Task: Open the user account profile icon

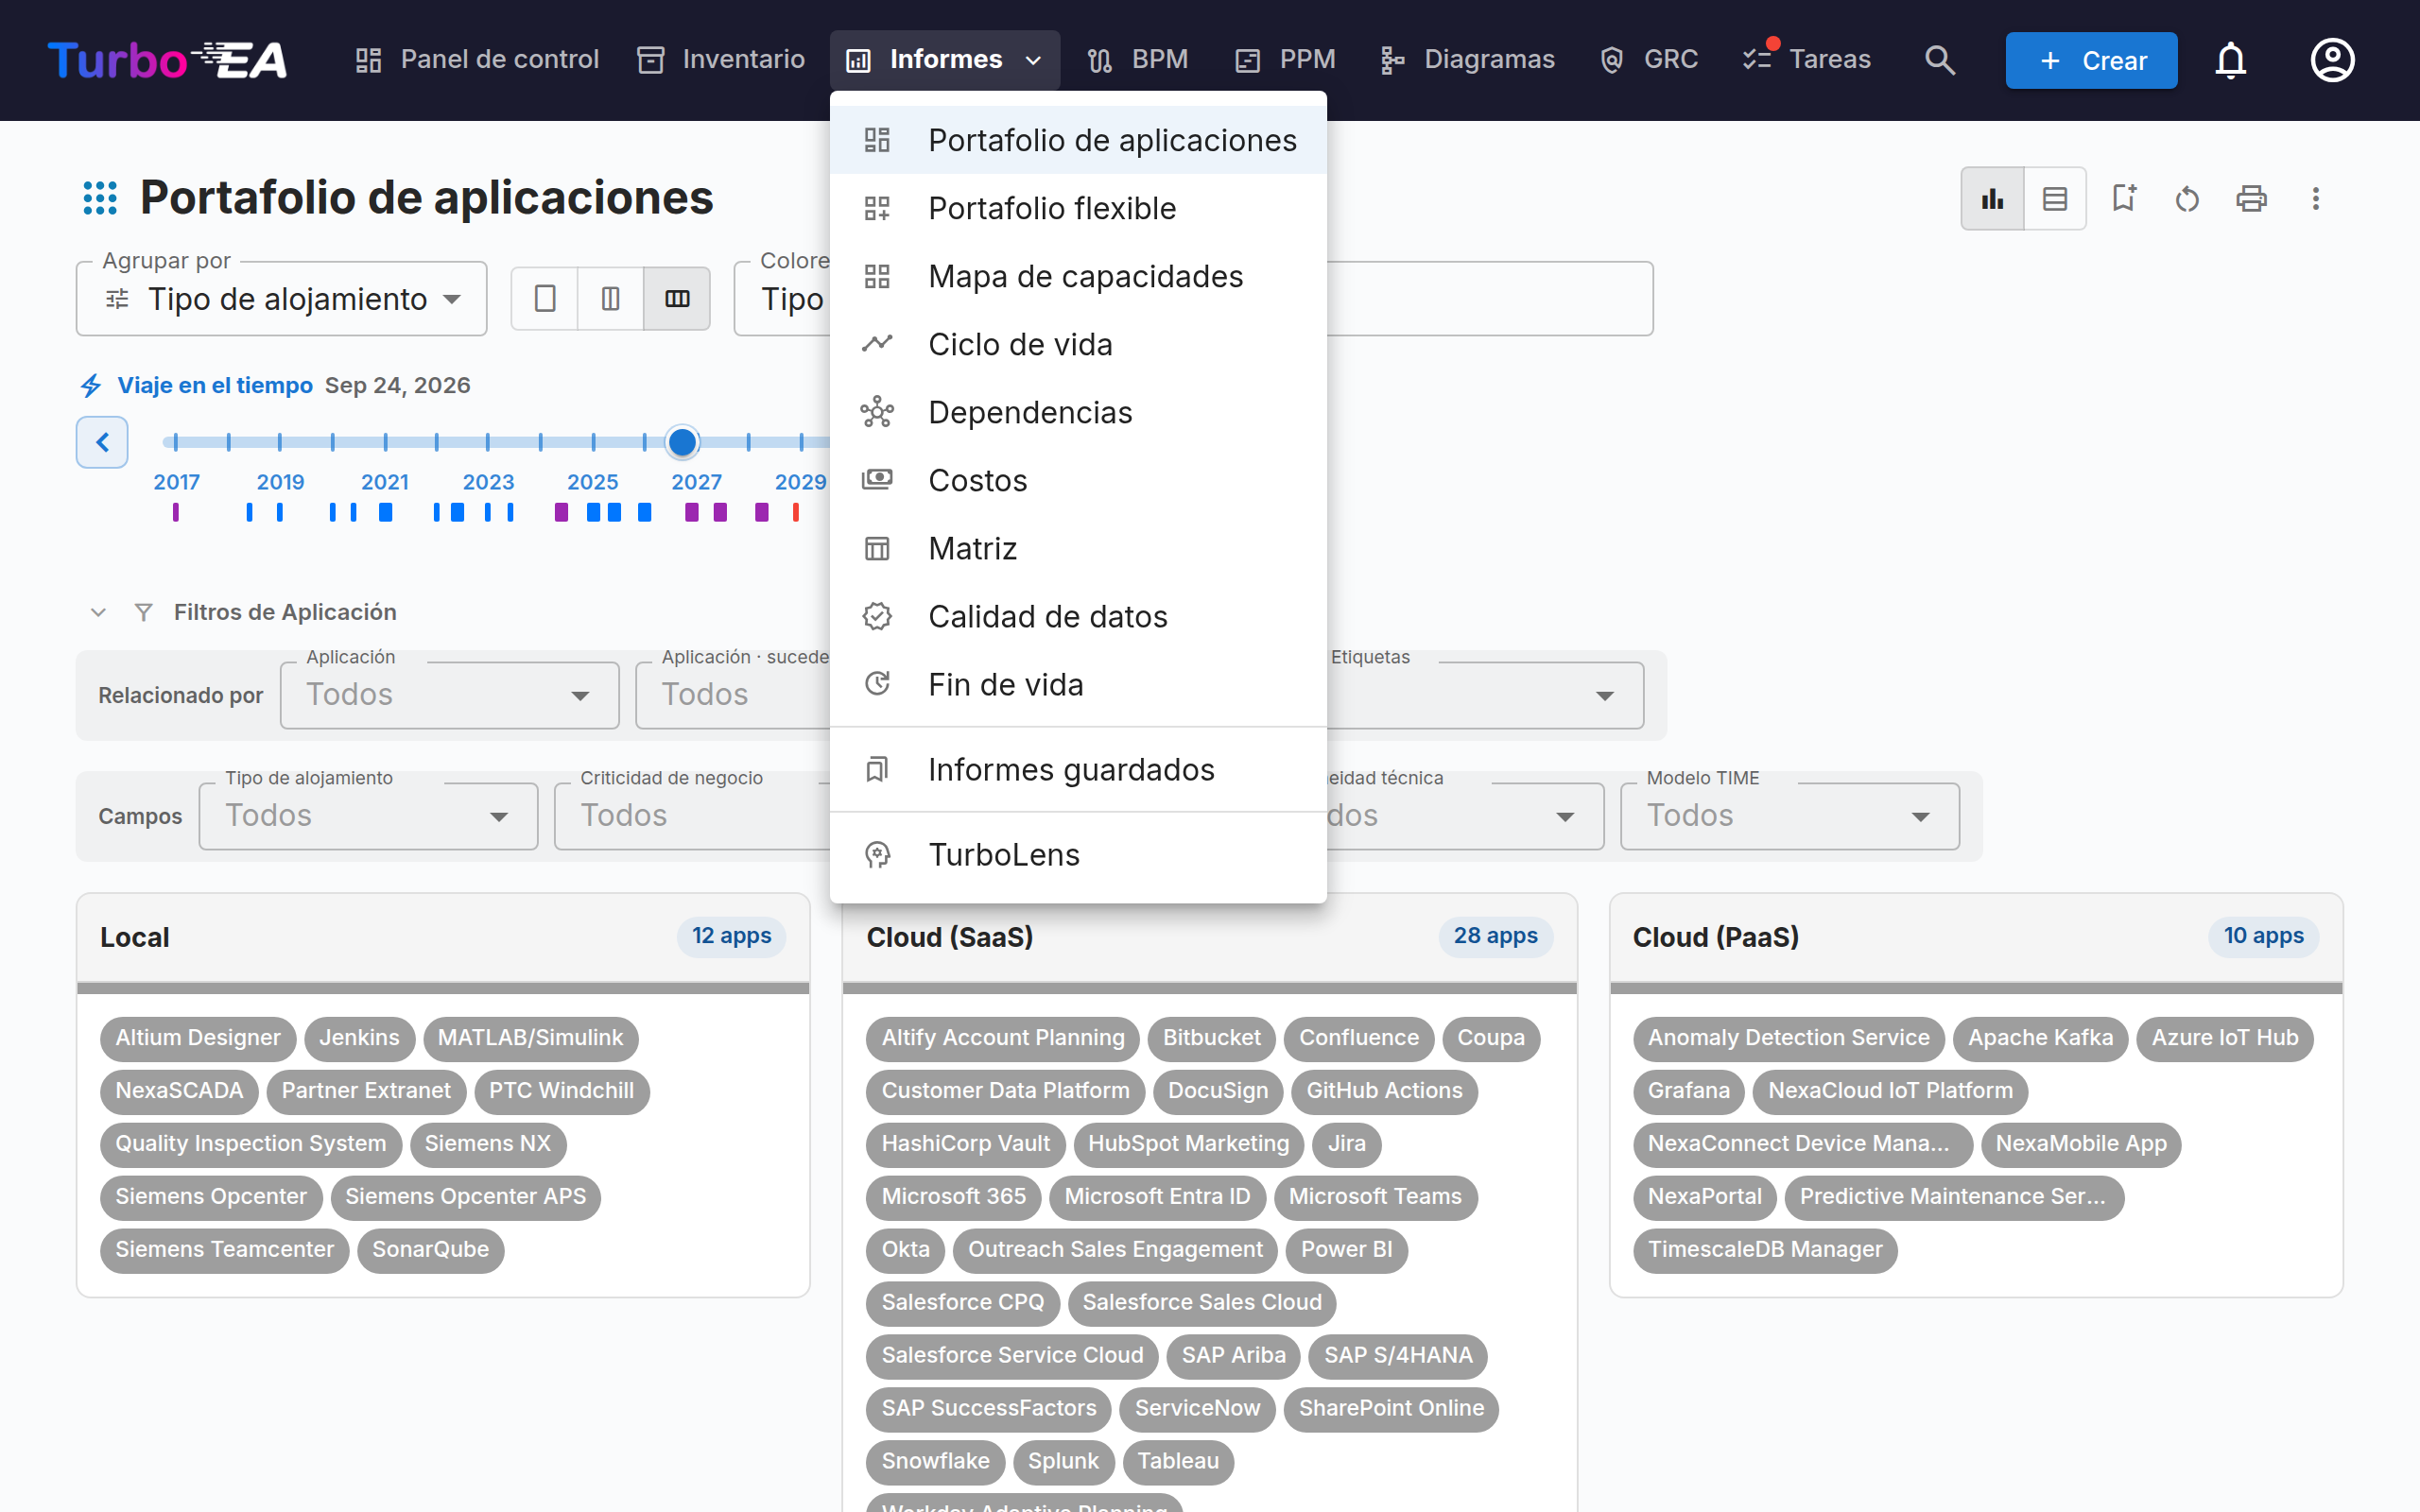Action: click(2332, 60)
